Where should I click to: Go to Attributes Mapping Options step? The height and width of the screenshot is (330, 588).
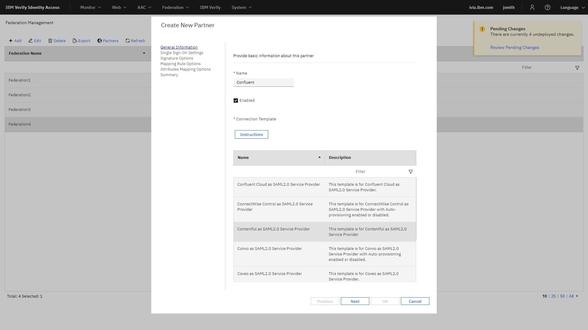[185, 69]
